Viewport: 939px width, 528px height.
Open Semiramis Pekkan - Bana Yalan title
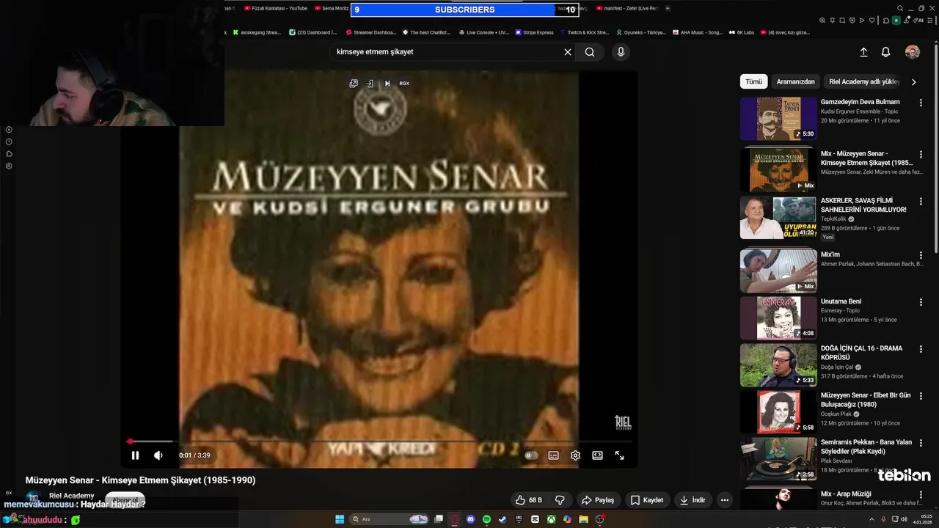click(866, 447)
